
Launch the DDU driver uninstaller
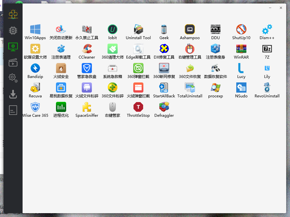(216, 30)
